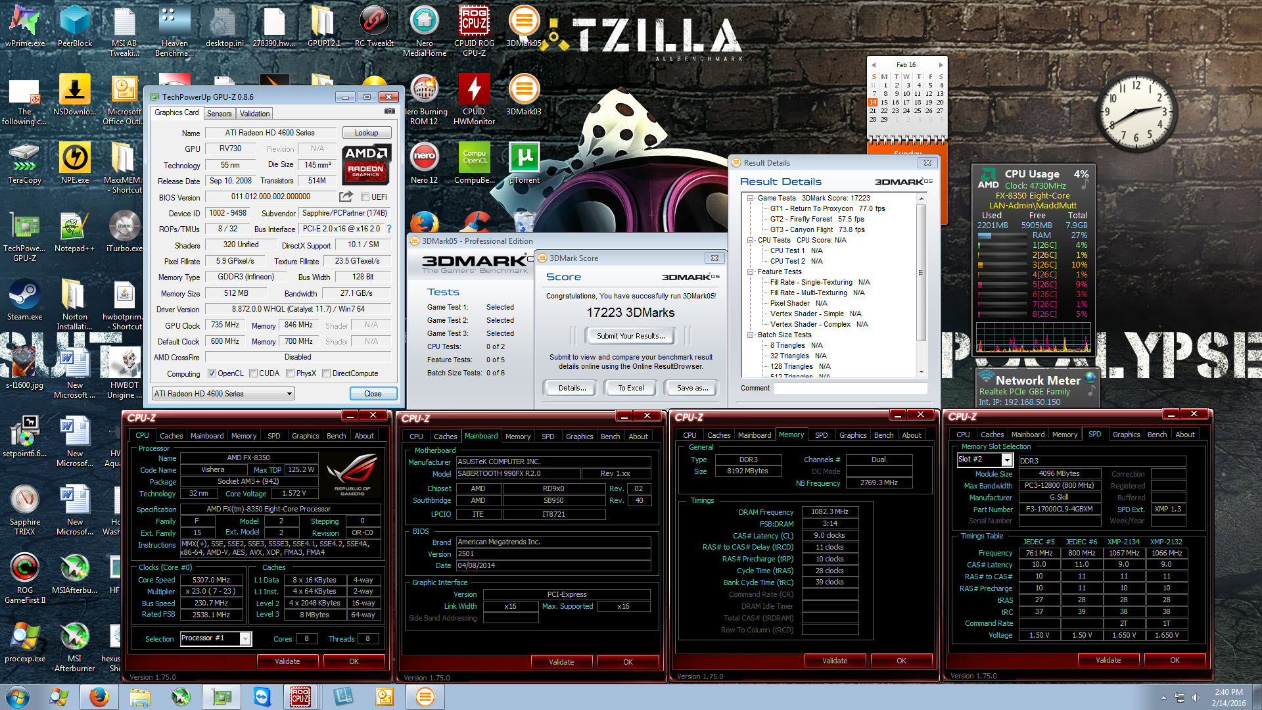Click Comment field in Result Details
The height and width of the screenshot is (710, 1262).
point(850,388)
